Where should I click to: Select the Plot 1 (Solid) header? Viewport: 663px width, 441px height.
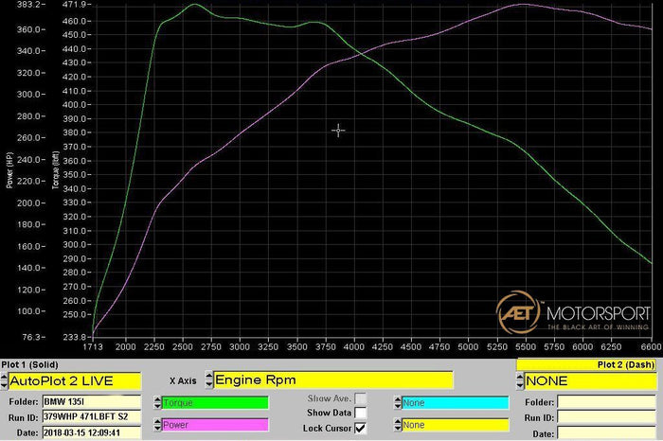coord(28,364)
